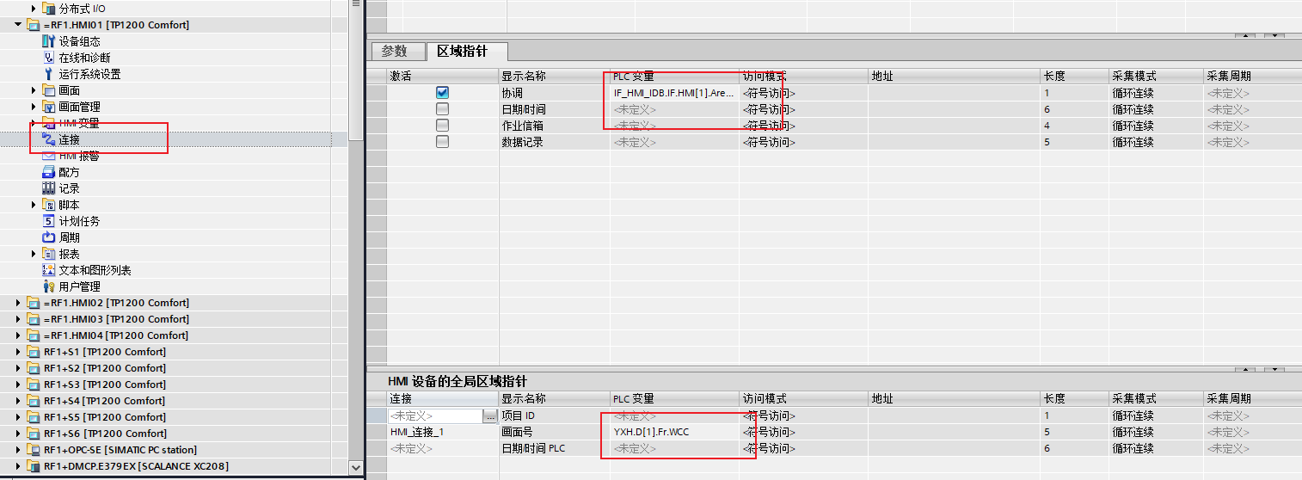Uncheck the 协调 activation checkbox
This screenshot has height=480, width=1302.
[442, 93]
